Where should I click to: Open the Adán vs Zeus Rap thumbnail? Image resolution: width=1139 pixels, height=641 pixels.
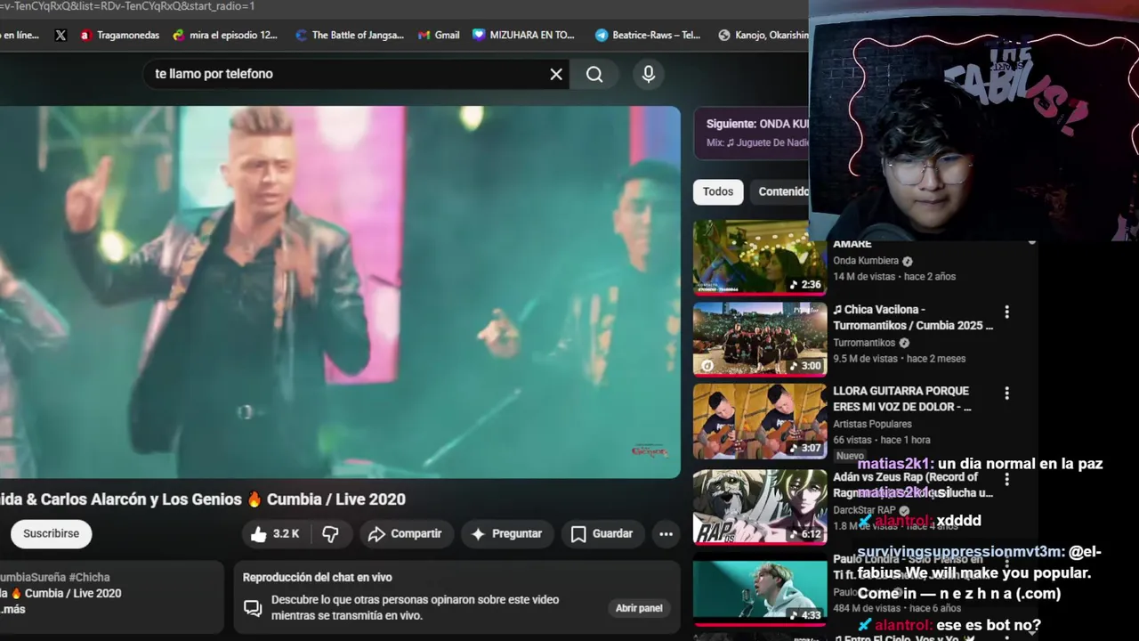click(760, 507)
